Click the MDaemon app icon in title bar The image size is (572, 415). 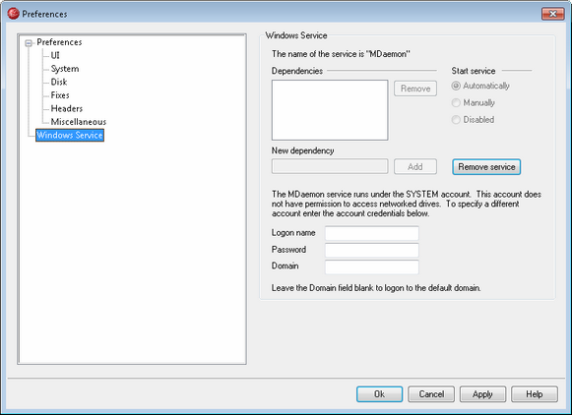point(13,14)
